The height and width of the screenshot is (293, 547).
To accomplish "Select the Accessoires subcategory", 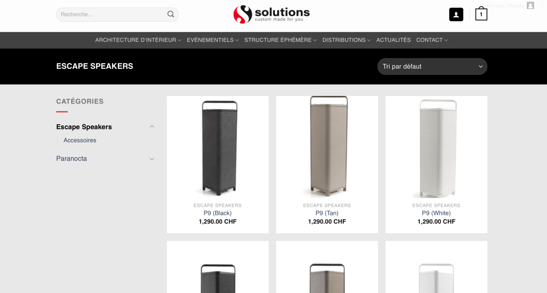I will 80,140.
